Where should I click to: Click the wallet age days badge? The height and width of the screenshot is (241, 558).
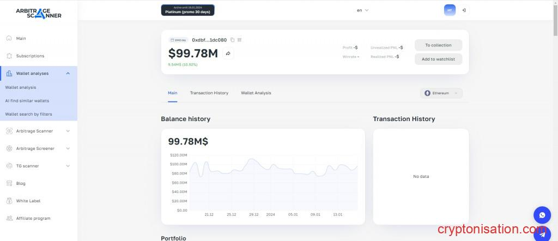pyautogui.click(x=178, y=40)
